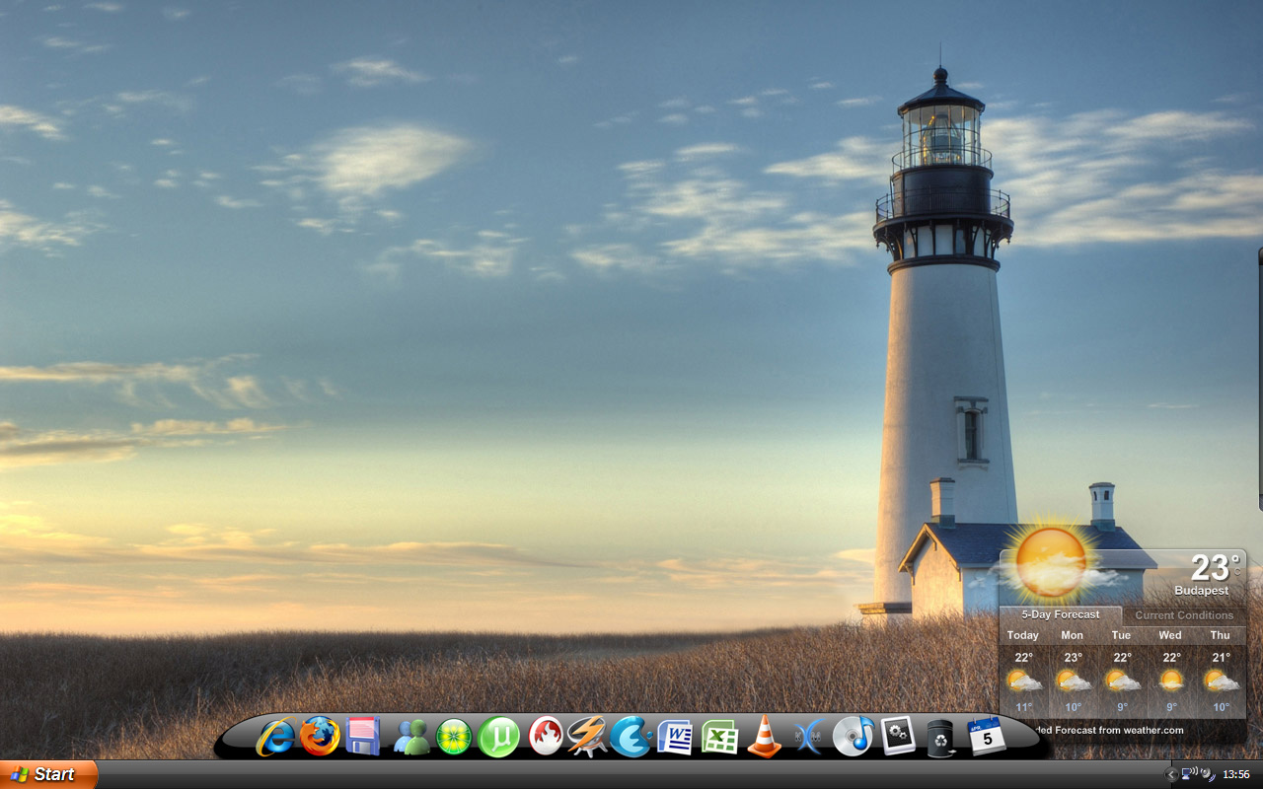This screenshot has height=789, width=1263.
Task: Click Today's low temperature 11°
Action: click(x=1024, y=707)
